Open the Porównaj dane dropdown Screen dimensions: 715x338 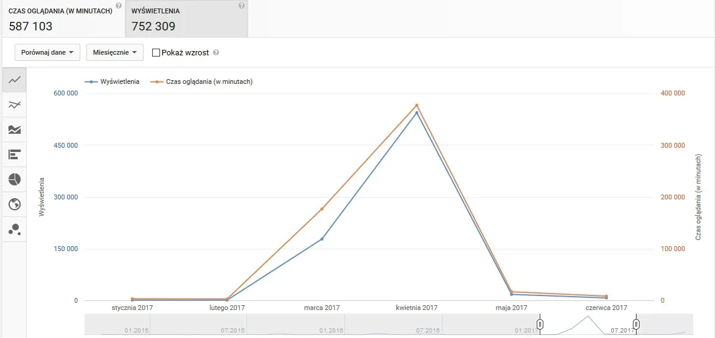[47, 52]
